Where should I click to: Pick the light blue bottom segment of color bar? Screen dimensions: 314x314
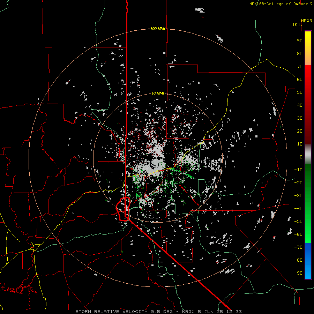point(308,273)
